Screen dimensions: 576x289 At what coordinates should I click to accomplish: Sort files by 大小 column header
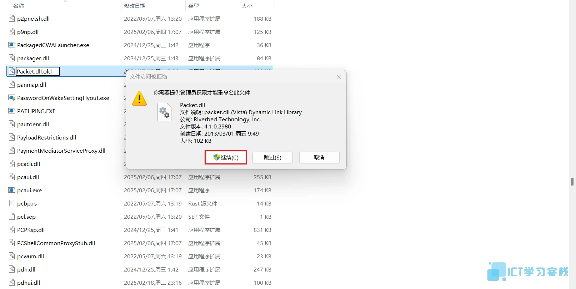(x=247, y=6)
